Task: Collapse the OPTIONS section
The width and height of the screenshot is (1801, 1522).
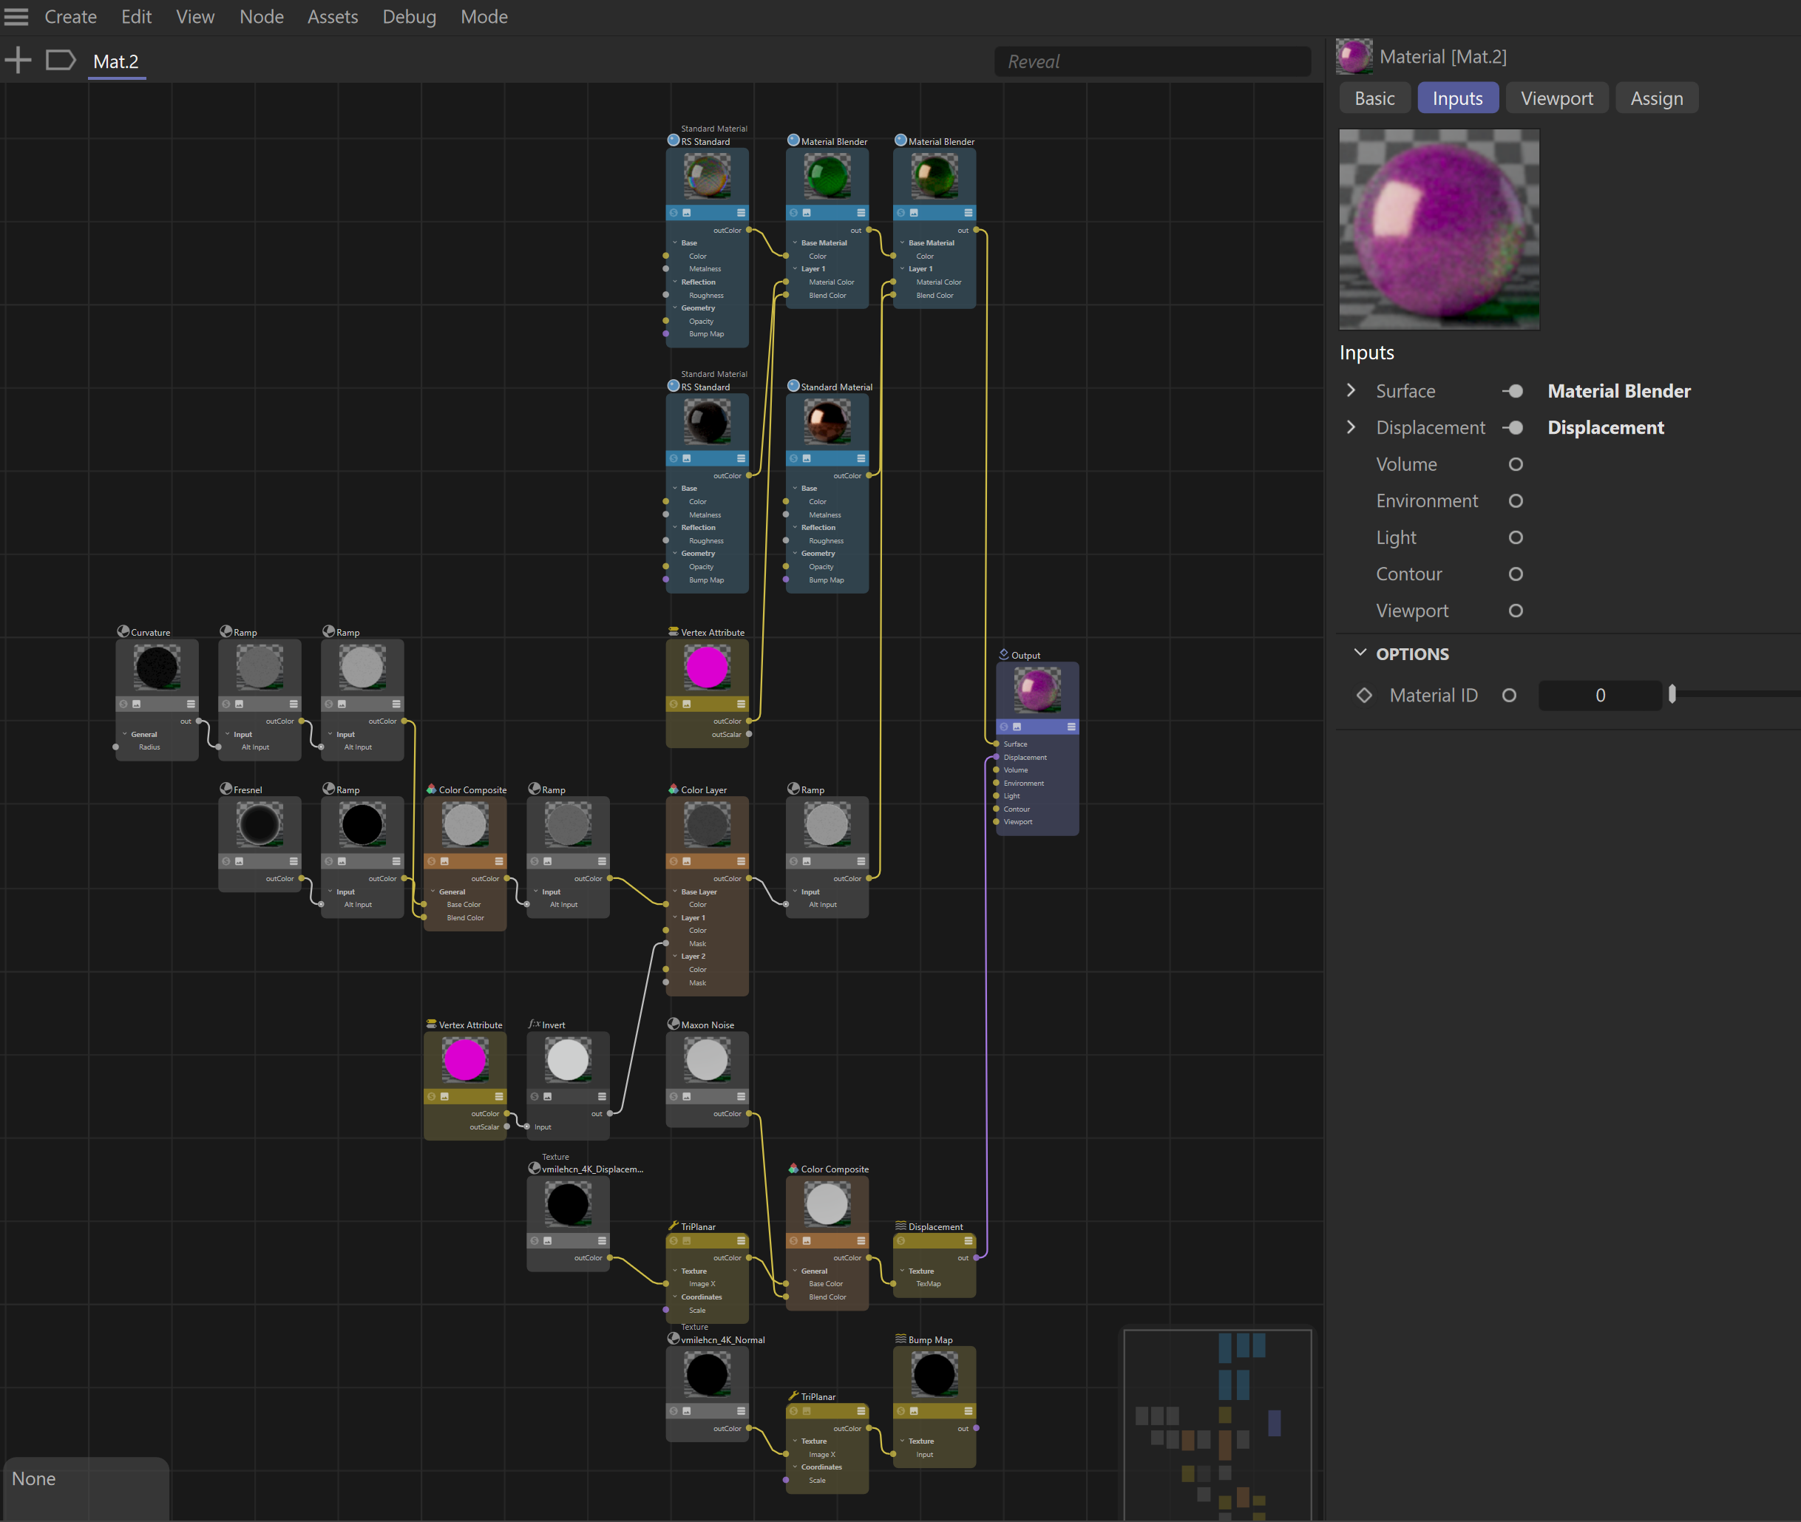Action: [1360, 653]
